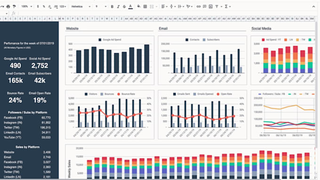This screenshot has height=180, width=320.
Task: Open text wrapping dropdown
Action: (181, 7)
